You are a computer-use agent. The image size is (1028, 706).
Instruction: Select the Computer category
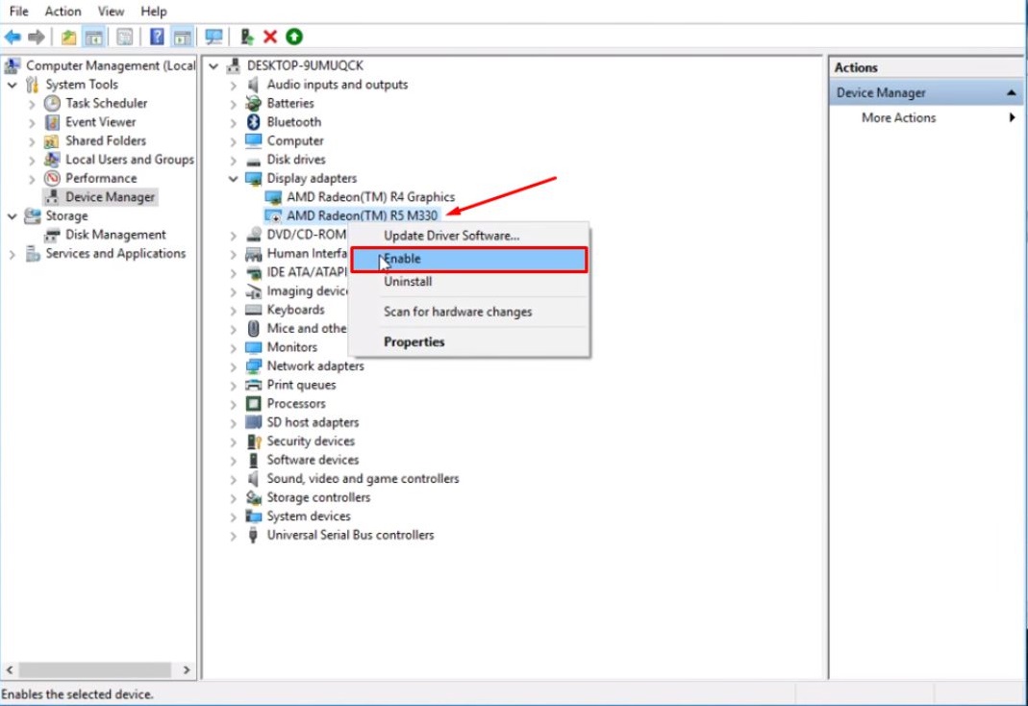click(295, 141)
